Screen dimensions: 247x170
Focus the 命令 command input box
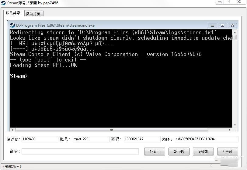[x=80, y=151]
